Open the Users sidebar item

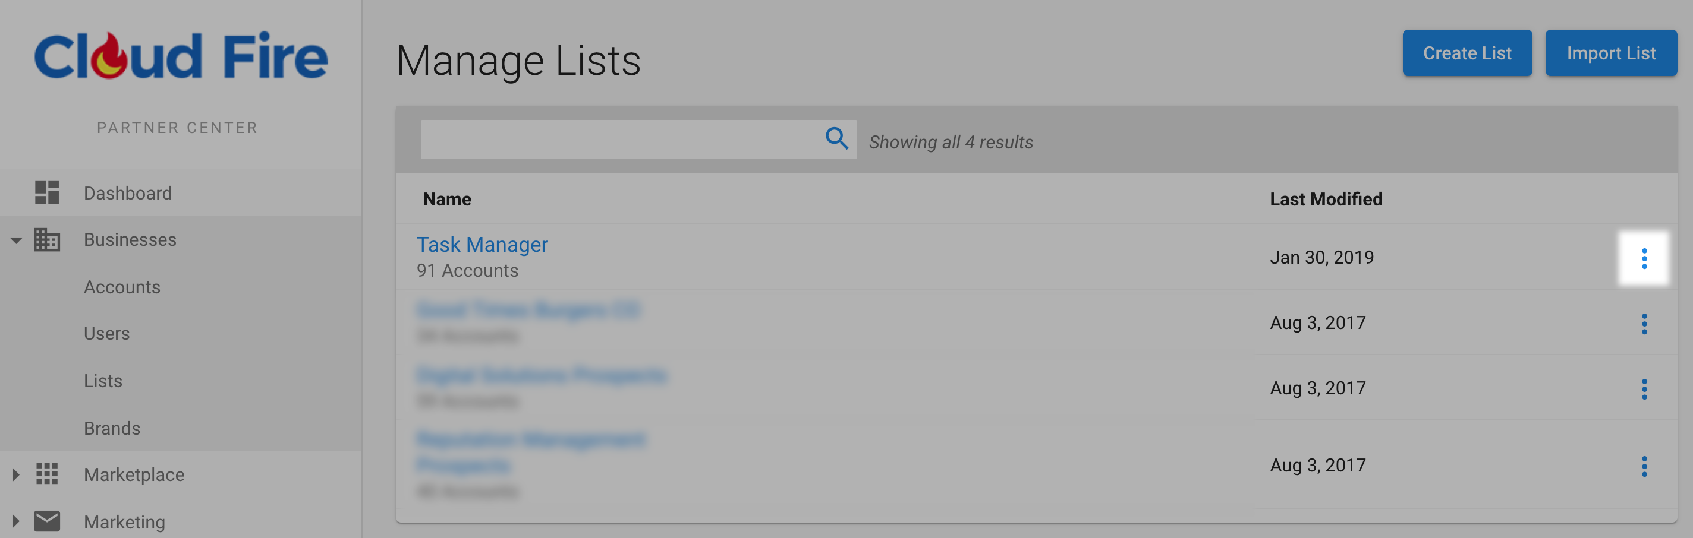(x=106, y=334)
